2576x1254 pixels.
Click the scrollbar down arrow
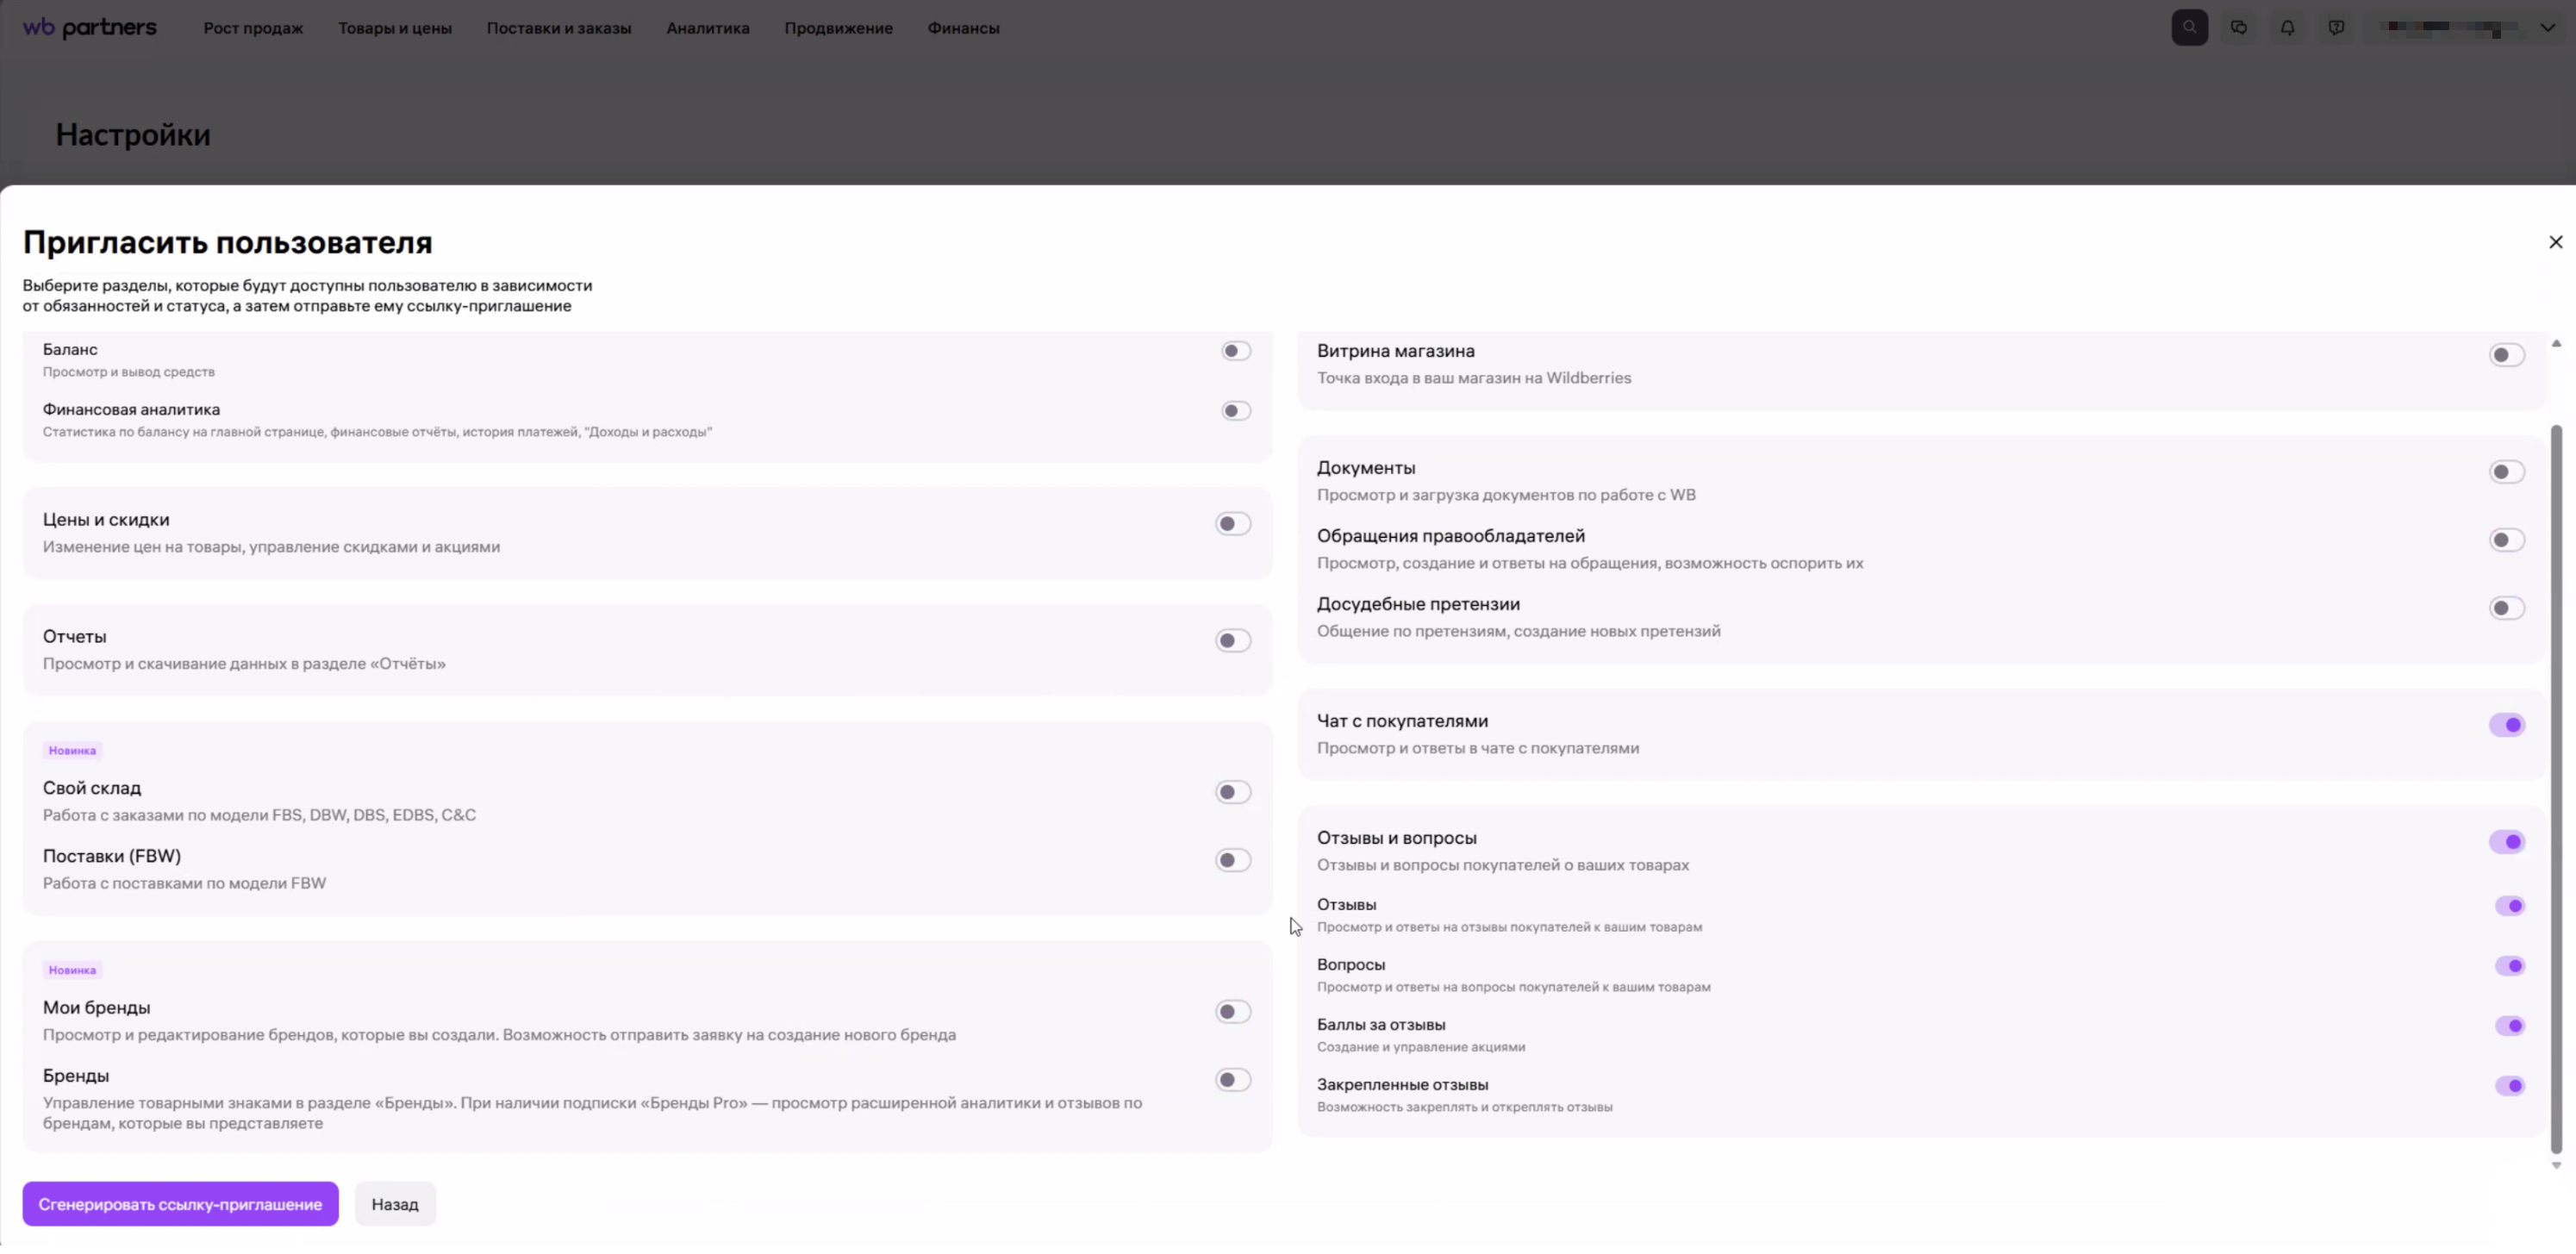click(x=2556, y=1166)
